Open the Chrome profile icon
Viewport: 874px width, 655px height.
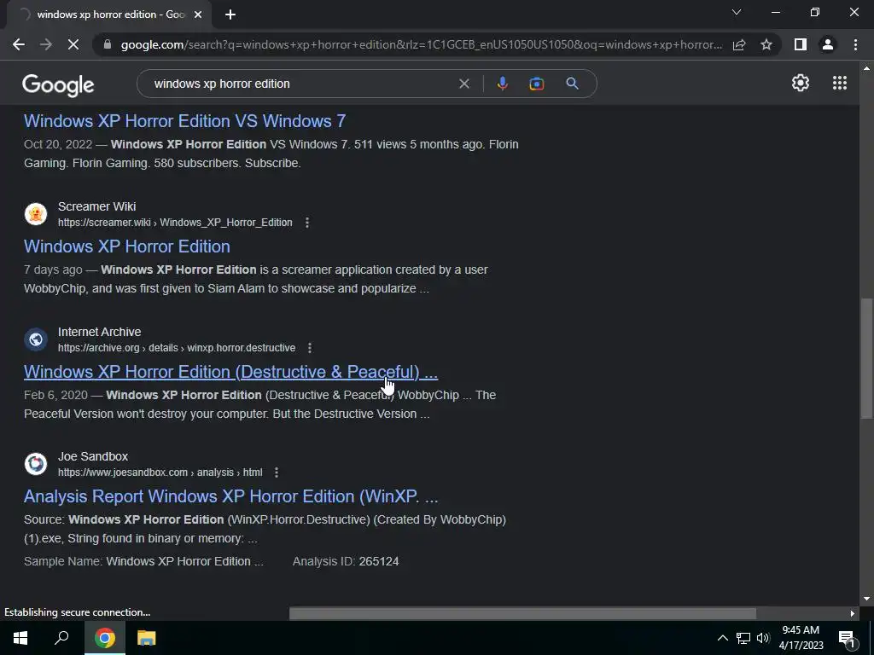pos(828,44)
